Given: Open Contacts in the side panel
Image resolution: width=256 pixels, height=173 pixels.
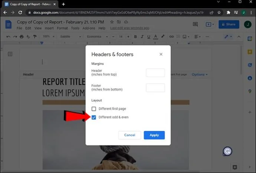Looking at the screenshot, I should click(250, 78).
